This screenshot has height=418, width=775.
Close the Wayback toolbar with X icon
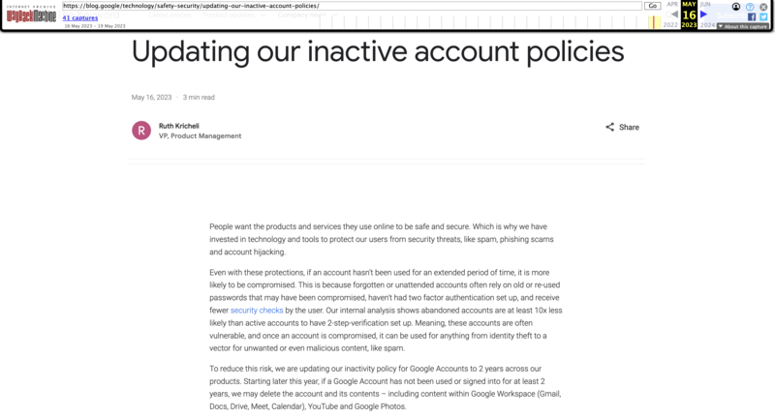[x=764, y=7]
